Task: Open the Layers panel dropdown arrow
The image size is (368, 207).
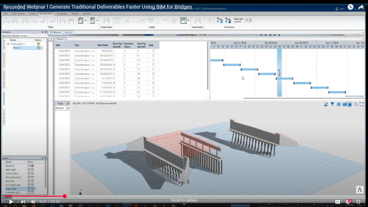Action: pyautogui.click(x=43, y=158)
